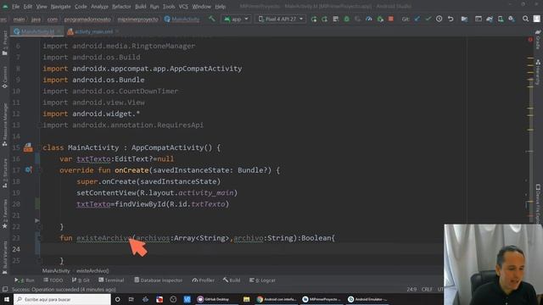This screenshot has width=543, height=305.
Task: Open the Run tool window
Action: coord(25,280)
